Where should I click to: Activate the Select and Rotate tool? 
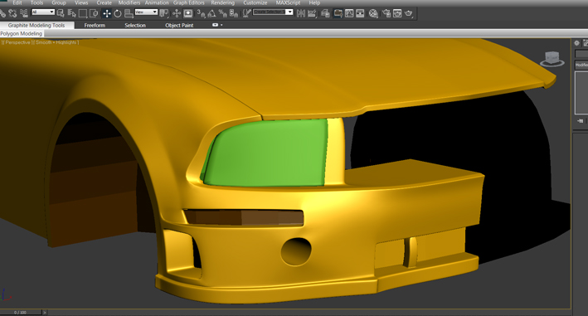118,13
